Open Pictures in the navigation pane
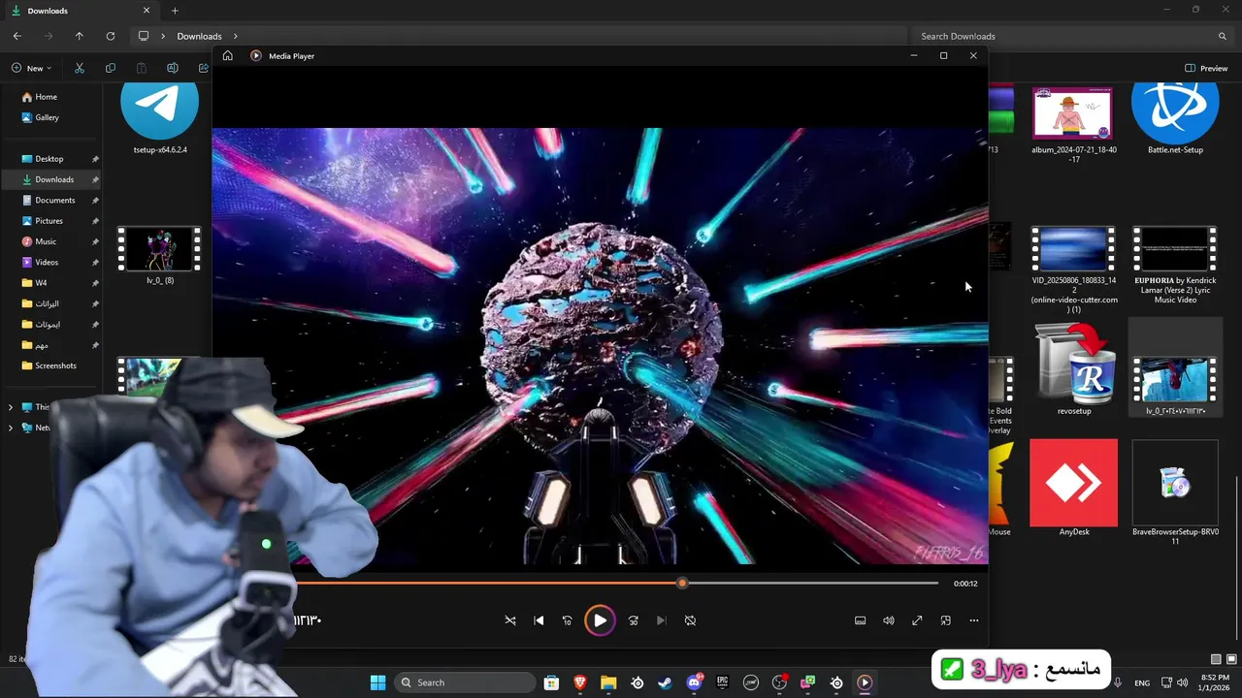 point(49,221)
